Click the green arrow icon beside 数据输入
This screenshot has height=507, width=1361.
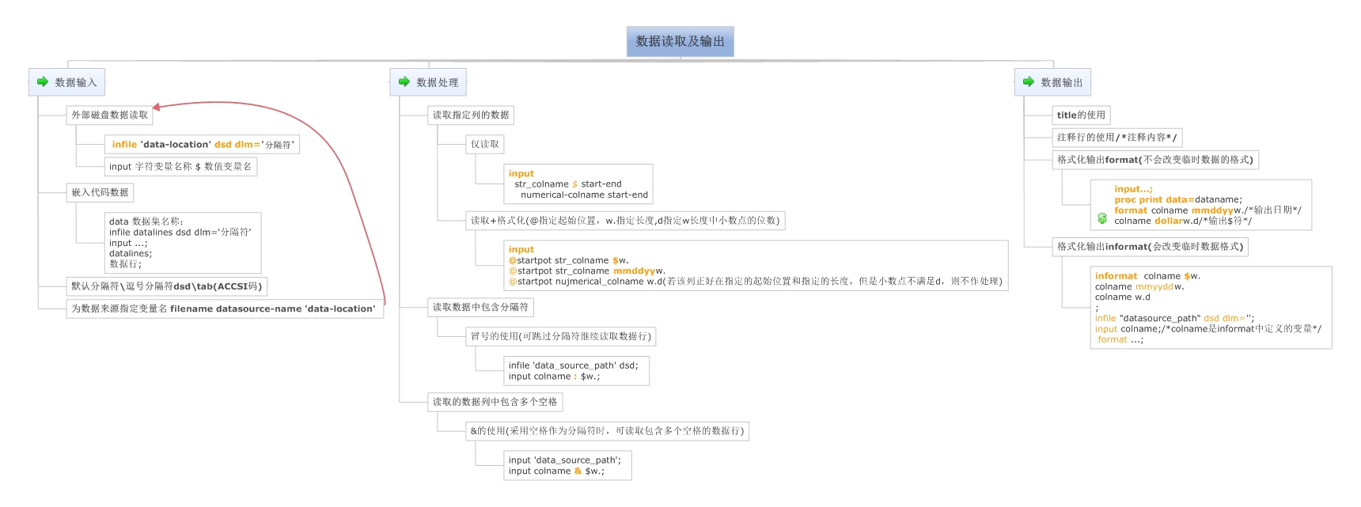point(43,82)
